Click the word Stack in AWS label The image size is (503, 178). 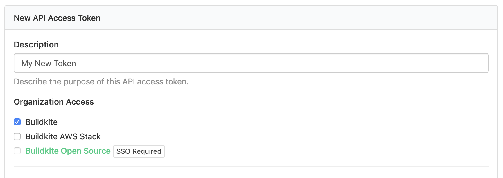(90, 136)
